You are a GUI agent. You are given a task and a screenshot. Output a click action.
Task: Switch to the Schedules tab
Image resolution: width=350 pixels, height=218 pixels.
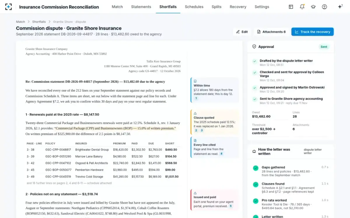(194, 7)
